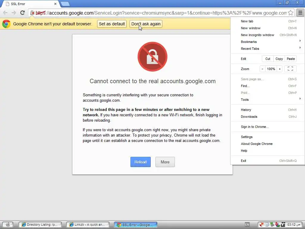Open About Google Chrome

coord(268,144)
